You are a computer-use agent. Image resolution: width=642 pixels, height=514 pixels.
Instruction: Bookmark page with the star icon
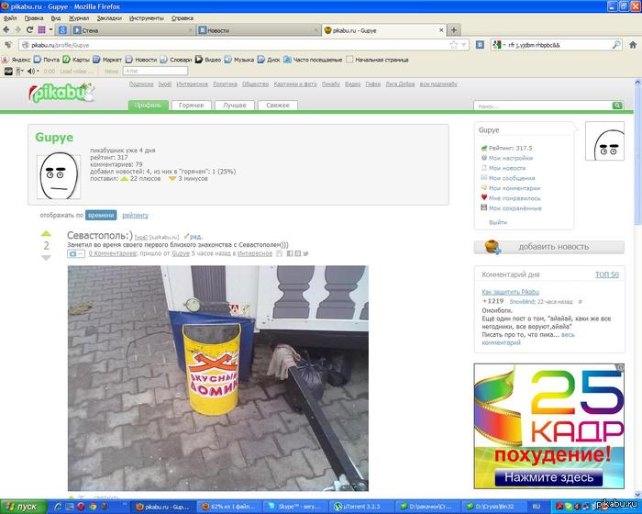454,44
